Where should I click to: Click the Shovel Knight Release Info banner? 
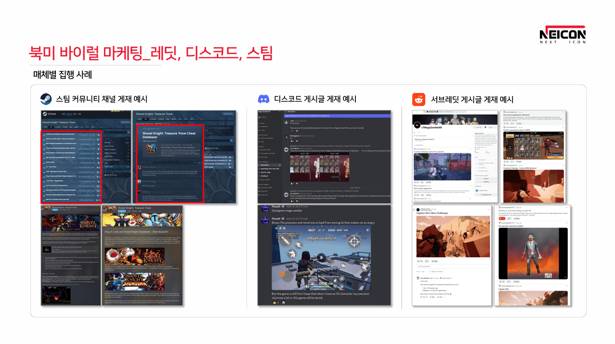click(70, 223)
